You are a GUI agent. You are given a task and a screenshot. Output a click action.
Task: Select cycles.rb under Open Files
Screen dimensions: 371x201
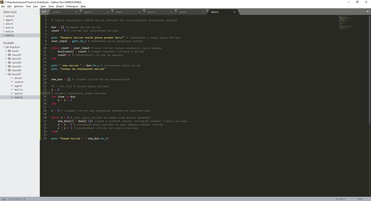click(10, 16)
